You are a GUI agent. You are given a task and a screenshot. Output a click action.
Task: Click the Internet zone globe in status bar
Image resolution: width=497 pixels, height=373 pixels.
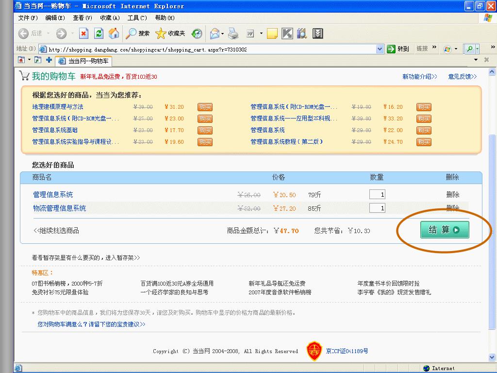click(427, 368)
